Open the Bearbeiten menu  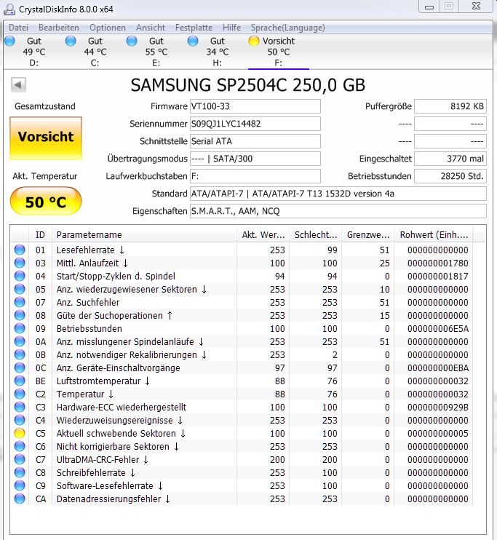58,28
